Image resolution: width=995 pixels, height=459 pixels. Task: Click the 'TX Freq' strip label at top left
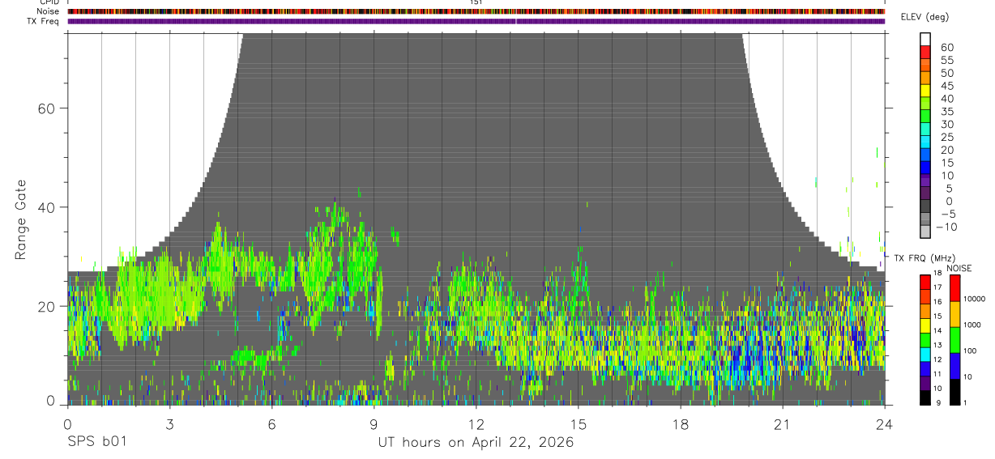click(x=44, y=21)
